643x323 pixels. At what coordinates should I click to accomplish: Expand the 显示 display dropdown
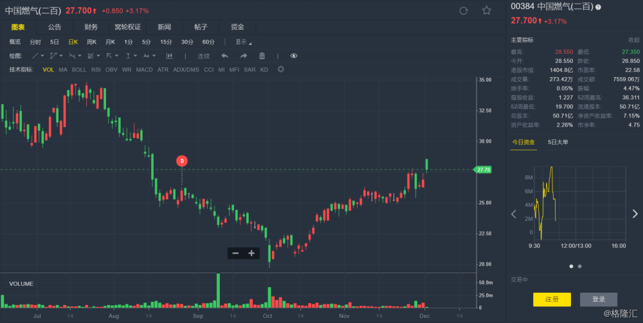(243, 42)
